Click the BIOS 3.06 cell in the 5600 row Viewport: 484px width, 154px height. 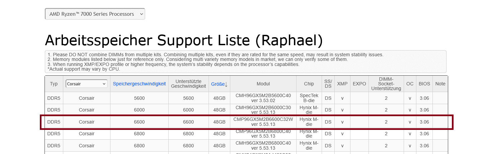tap(424, 98)
